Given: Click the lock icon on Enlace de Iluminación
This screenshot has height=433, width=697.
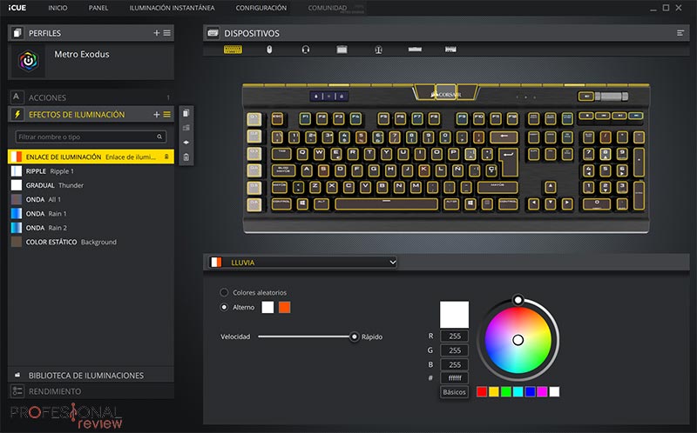Looking at the screenshot, I should (166, 157).
